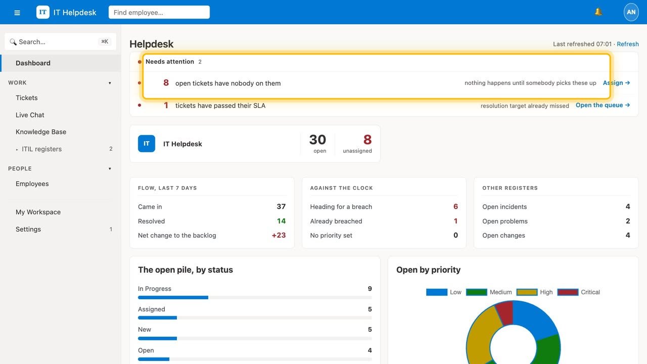The height and width of the screenshot is (364, 647).
Task: Click the 8 unassigned count
Action: click(367, 140)
